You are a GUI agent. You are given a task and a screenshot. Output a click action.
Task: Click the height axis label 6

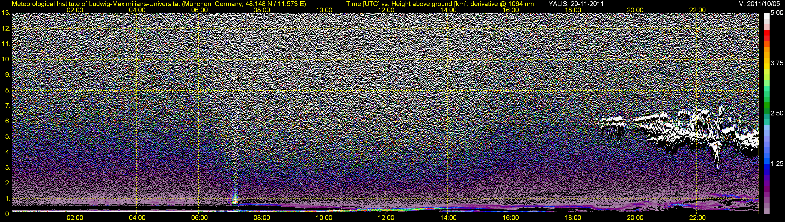tap(8, 121)
